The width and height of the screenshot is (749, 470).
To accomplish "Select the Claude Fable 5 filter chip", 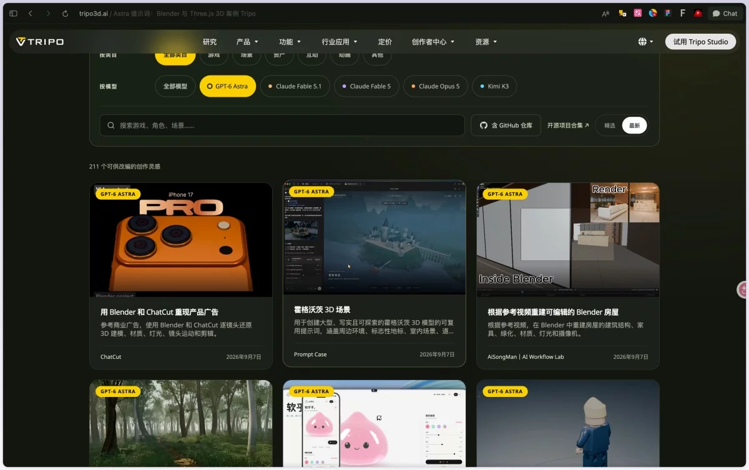I will [366, 86].
